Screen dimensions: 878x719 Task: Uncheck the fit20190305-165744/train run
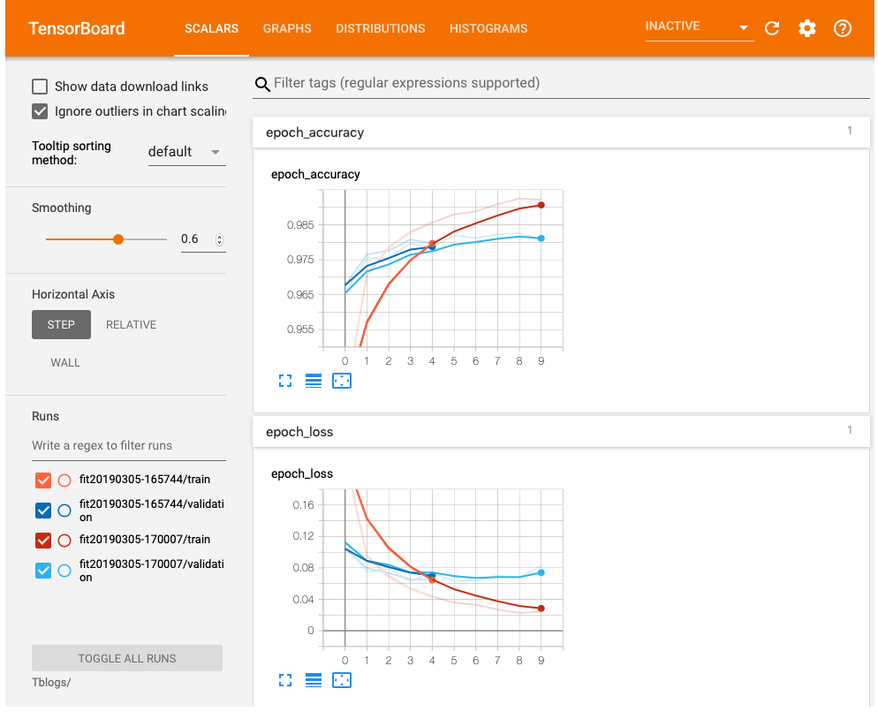tap(42, 480)
